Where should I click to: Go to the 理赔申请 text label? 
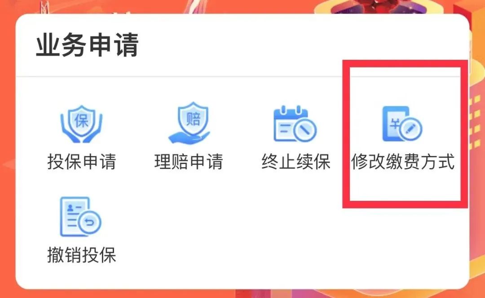coord(189,161)
